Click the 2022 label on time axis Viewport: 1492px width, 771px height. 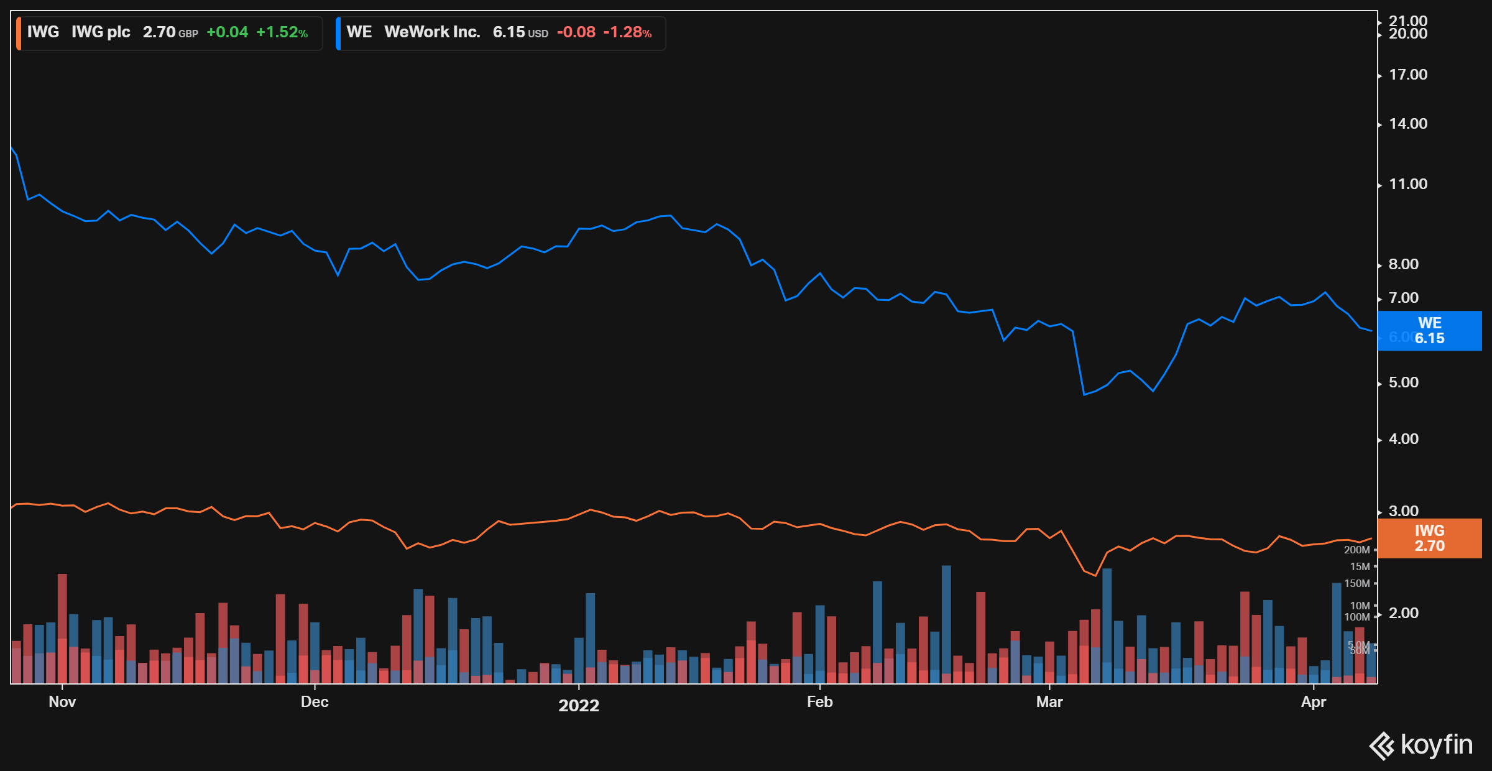pos(579,706)
